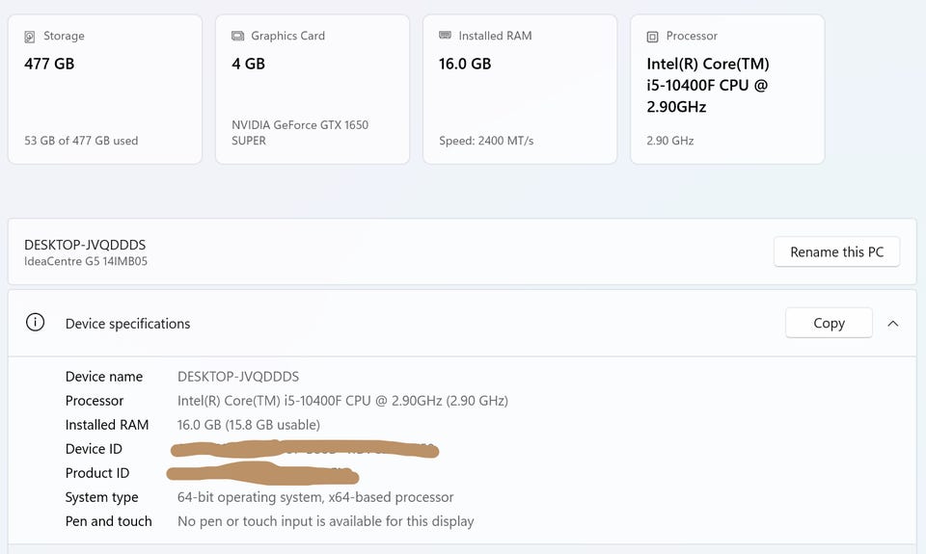The image size is (926, 554).
Task: Click the i5-10400F Processor card title
Action: coord(708,85)
